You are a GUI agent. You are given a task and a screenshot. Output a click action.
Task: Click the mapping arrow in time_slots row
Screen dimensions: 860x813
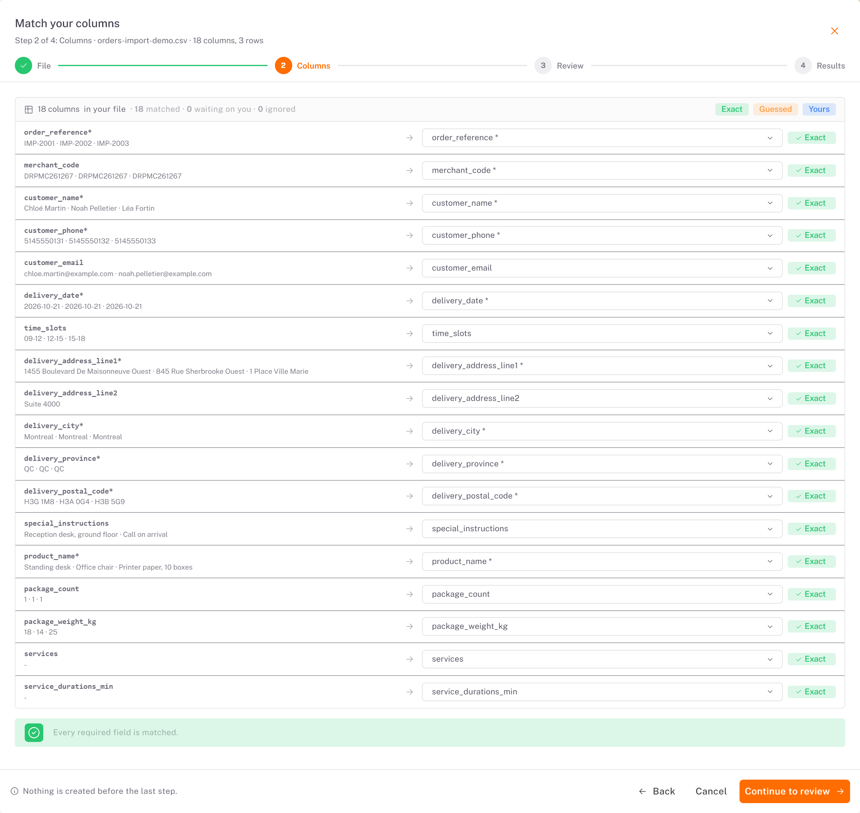(x=410, y=334)
